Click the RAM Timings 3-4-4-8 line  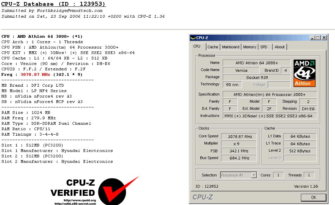click(30, 134)
